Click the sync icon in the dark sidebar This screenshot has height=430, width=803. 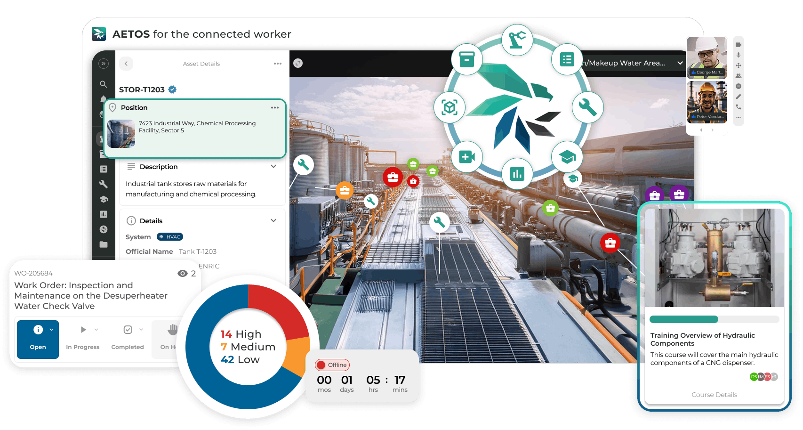(104, 229)
